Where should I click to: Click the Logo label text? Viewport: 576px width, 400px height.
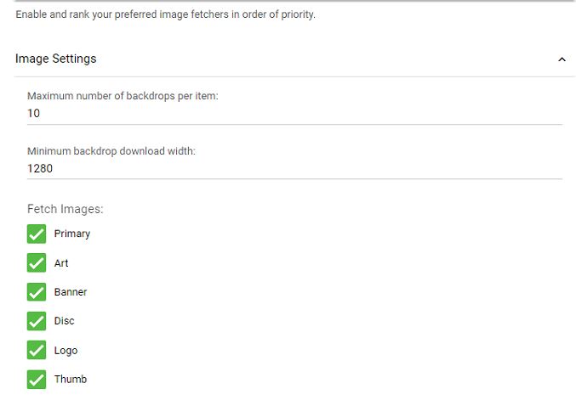pos(66,351)
